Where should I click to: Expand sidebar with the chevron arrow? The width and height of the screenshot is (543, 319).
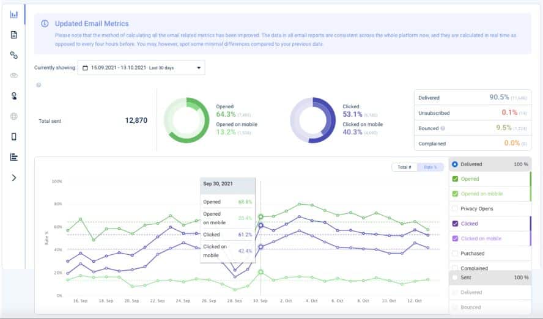[14, 177]
